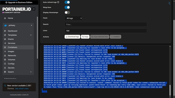Click the Dashboard icon
Viewport: 175px width, 98px height.
[x=5, y=31]
